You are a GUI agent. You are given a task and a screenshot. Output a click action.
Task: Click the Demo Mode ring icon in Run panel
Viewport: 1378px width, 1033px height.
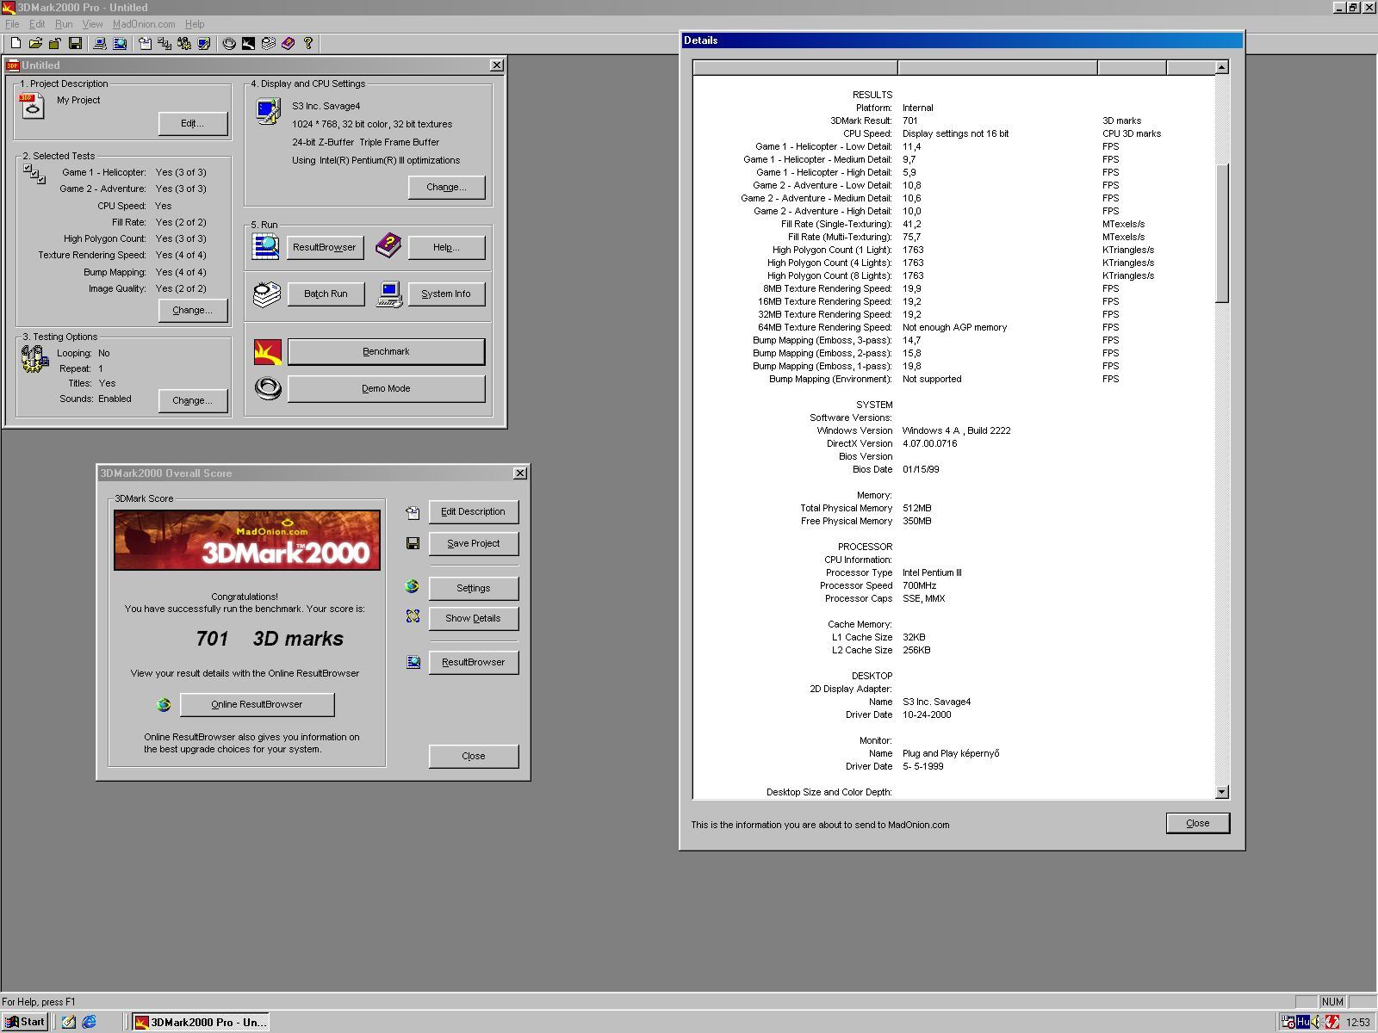[x=268, y=389]
